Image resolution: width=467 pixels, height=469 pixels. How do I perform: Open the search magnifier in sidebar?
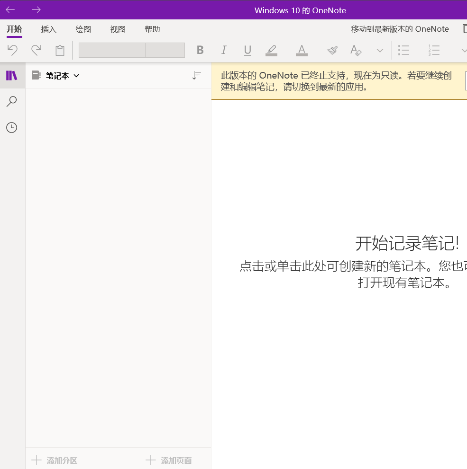click(x=12, y=101)
